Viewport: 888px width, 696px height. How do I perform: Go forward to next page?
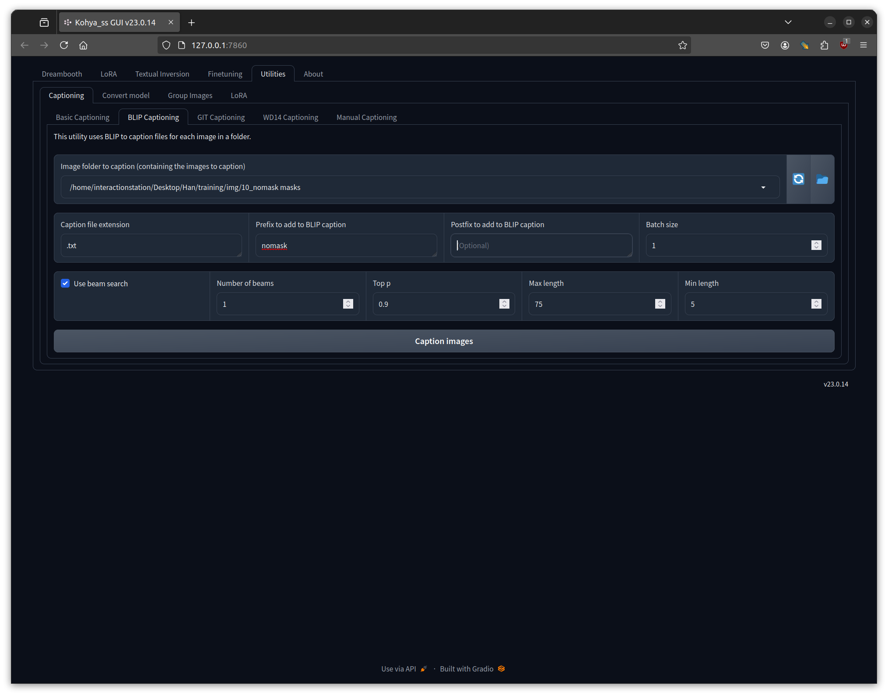coord(44,45)
